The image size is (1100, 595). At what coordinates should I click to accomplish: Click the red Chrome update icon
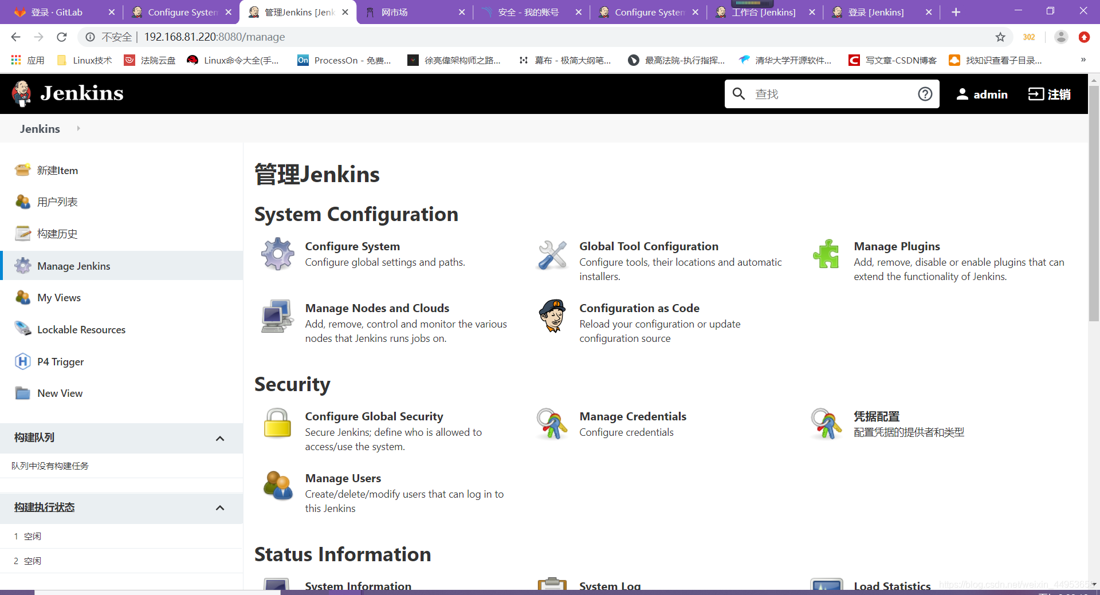click(x=1084, y=37)
